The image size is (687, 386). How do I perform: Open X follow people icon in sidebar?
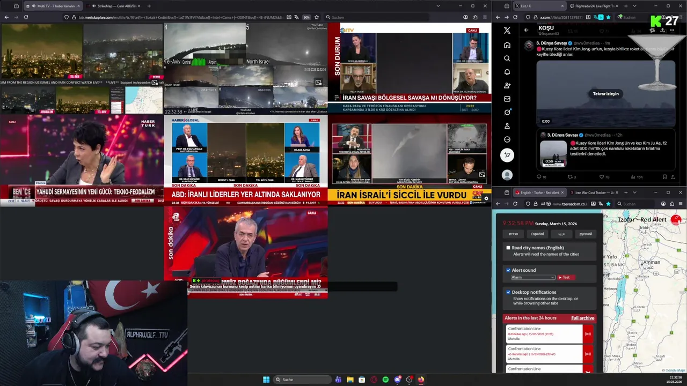click(507, 85)
